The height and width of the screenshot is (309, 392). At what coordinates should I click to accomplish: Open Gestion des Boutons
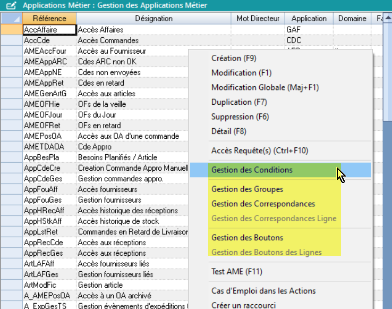click(x=247, y=238)
